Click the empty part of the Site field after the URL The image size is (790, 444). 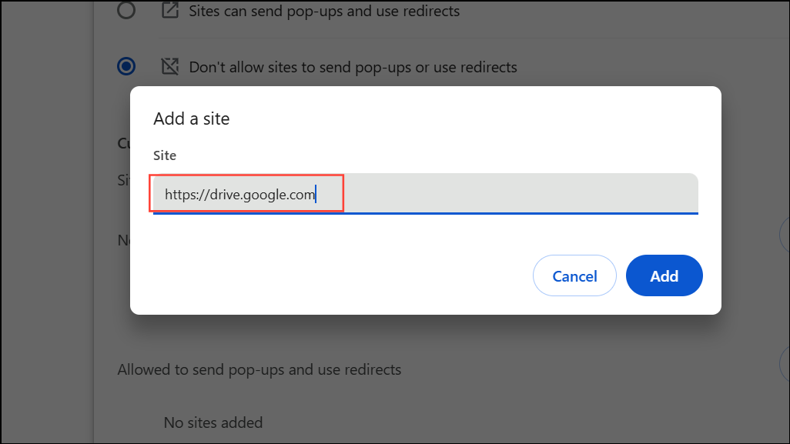(x=521, y=194)
